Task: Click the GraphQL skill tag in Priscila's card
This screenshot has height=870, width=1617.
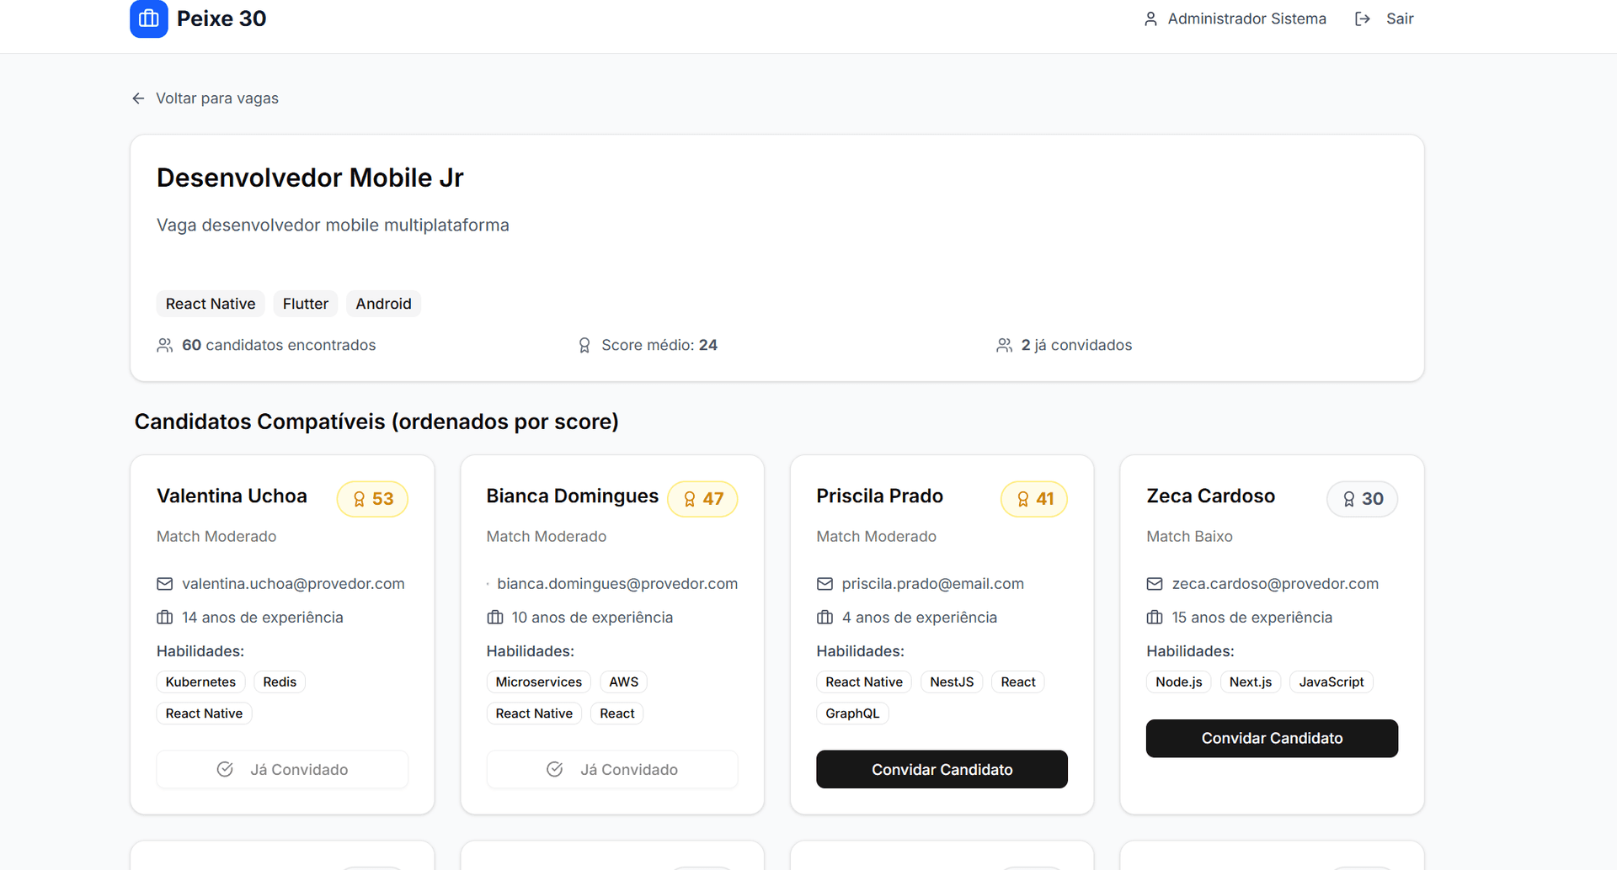Action: (x=852, y=714)
